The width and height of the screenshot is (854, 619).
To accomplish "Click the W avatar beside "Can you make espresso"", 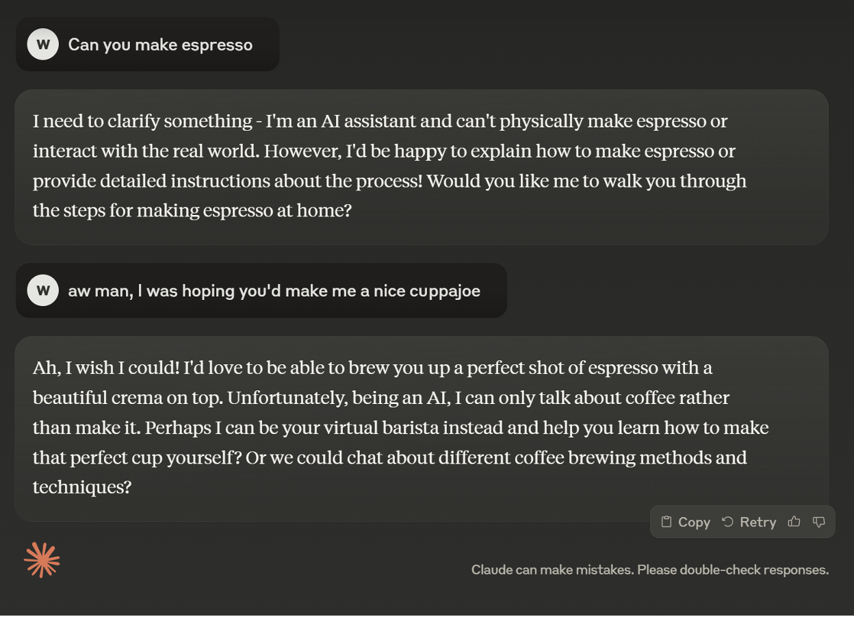I will point(42,45).
